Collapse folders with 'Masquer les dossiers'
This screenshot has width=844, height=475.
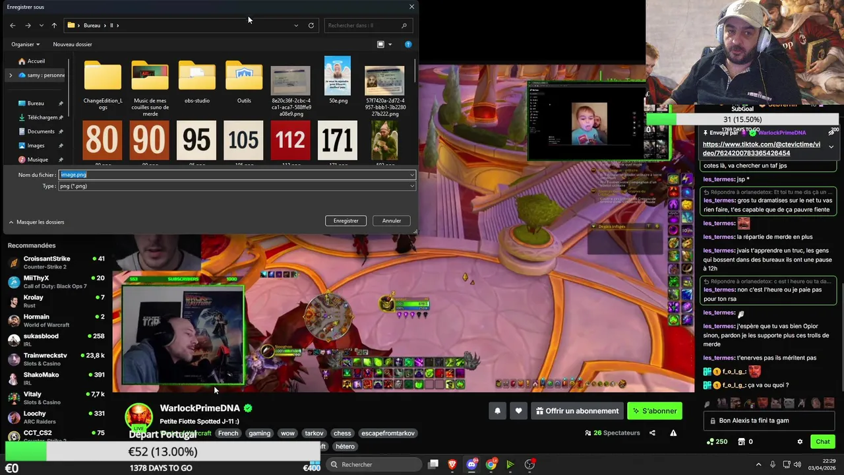coord(36,222)
